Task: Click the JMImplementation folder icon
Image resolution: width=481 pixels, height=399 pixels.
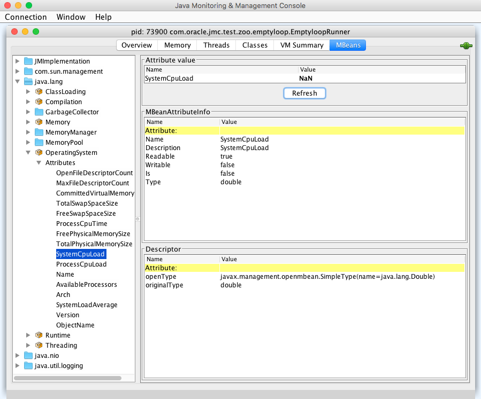Action: click(28, 61)
